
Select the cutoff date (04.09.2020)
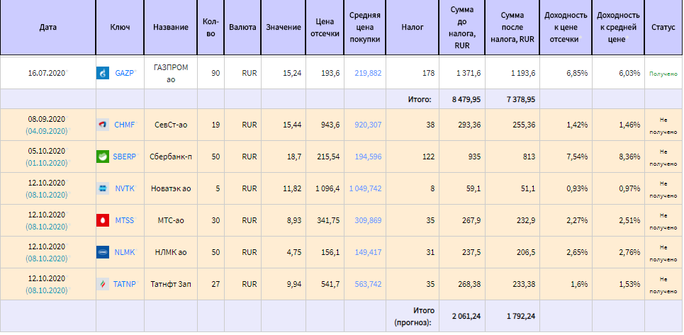click(47, 131)
